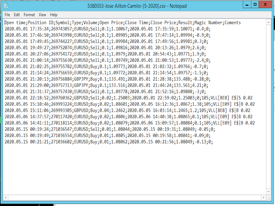Open the Edit menu

tap(17, 15)
